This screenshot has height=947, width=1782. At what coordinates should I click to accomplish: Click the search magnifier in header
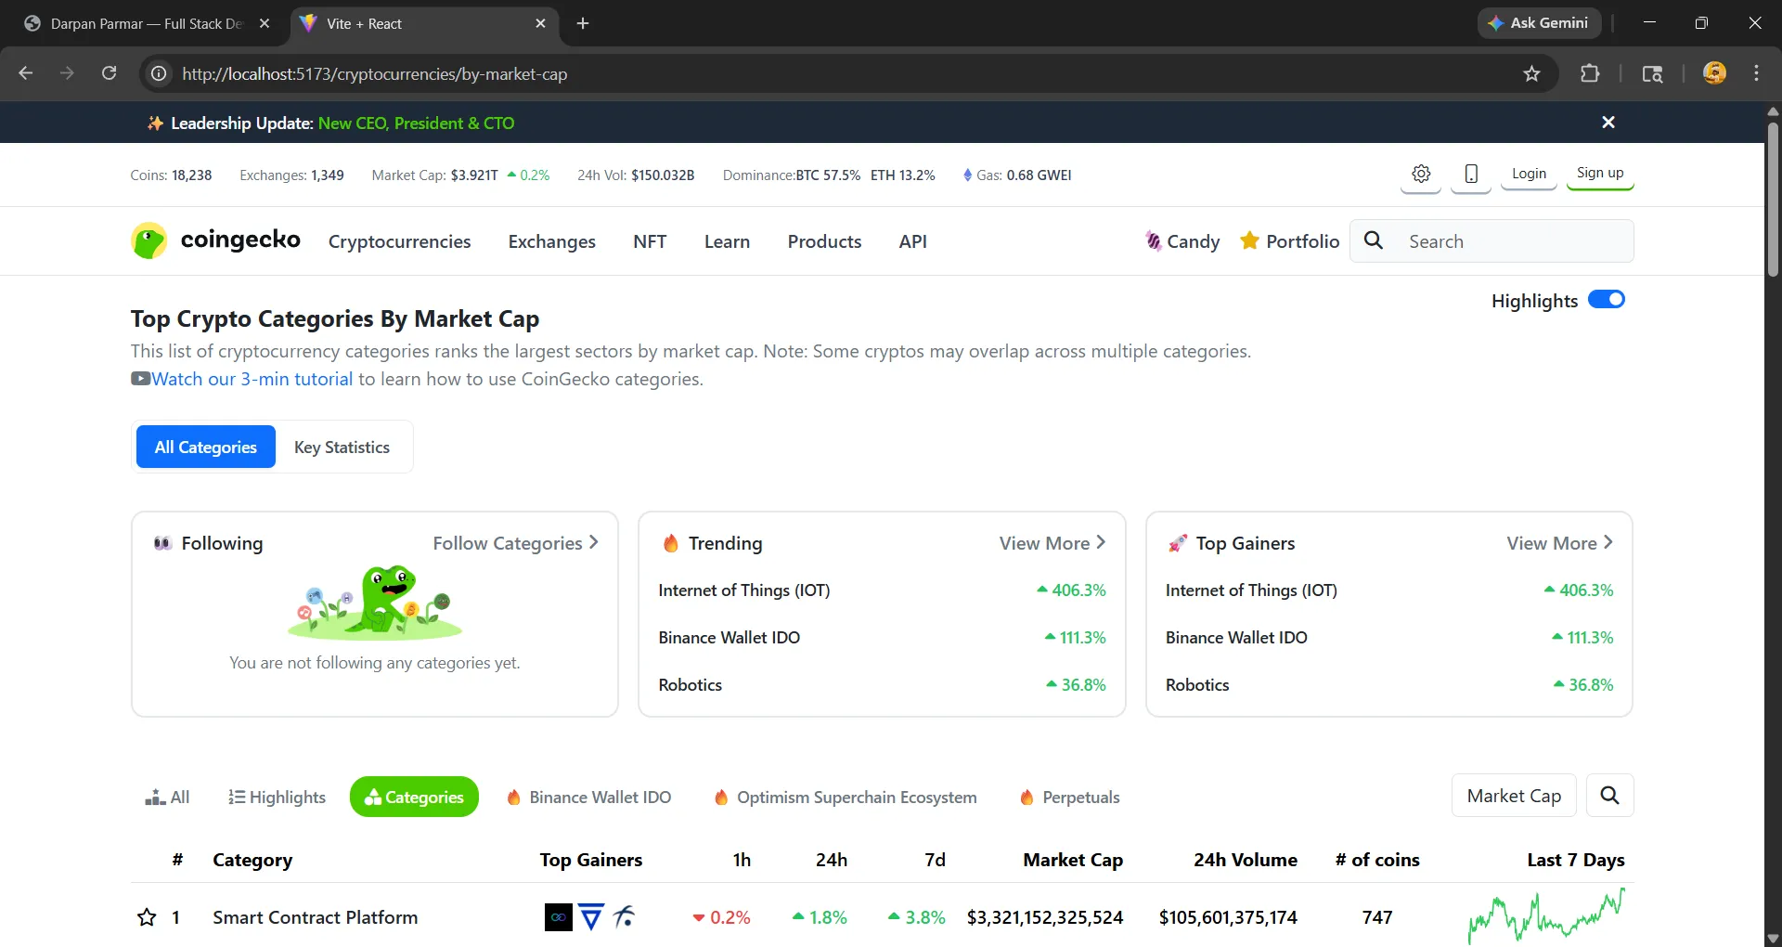point(1374,240)
